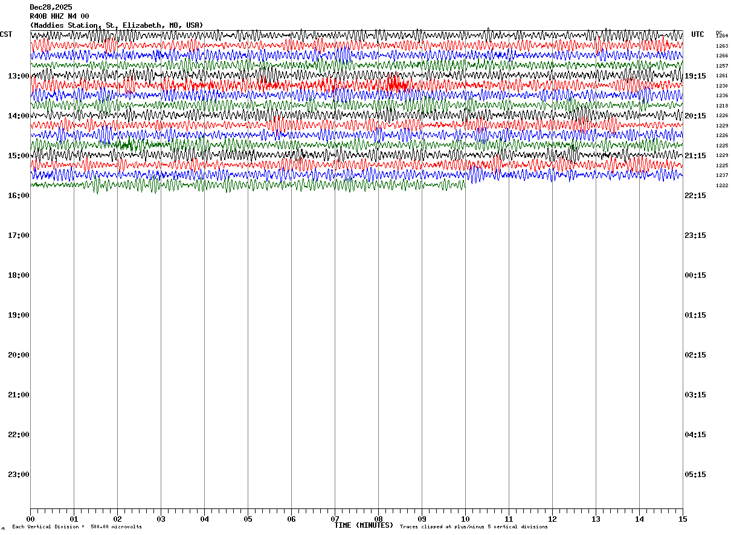Click the '13:00' CST hour label
Screen dimensions: 731x535
(19, 76)
